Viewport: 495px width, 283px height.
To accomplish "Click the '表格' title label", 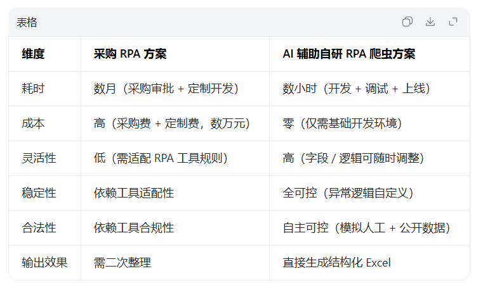I will click(x=27, y=22).
